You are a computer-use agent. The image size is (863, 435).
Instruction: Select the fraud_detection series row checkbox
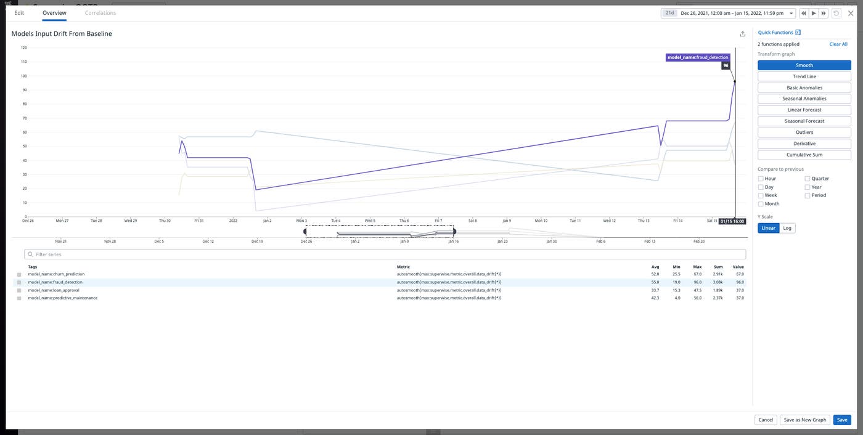pos(18,282)
